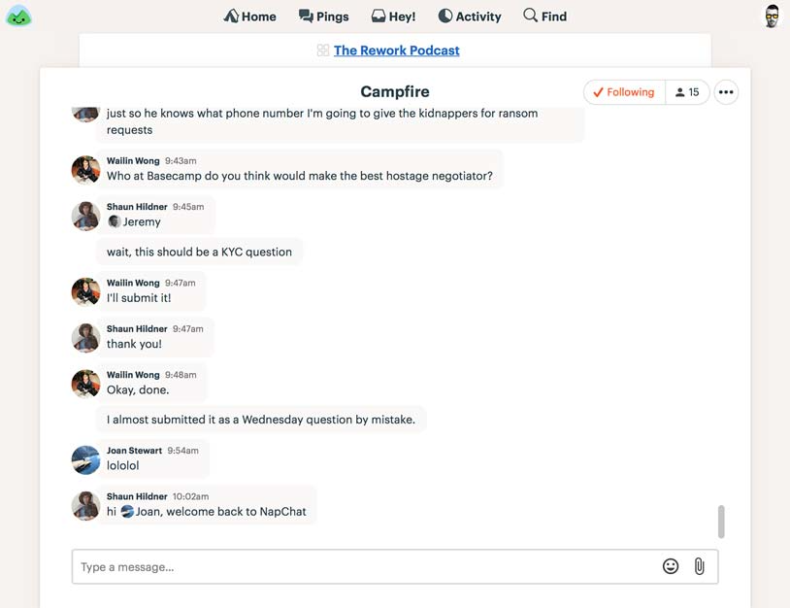Open the emoji picker in message box
The height and width of the screenshot is (608, 790).
671,566
